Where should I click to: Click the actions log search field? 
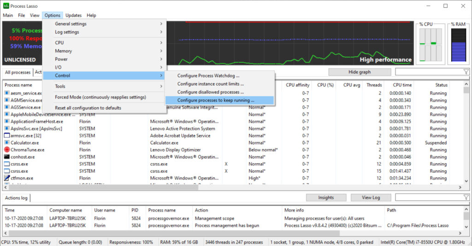(429, 197)
